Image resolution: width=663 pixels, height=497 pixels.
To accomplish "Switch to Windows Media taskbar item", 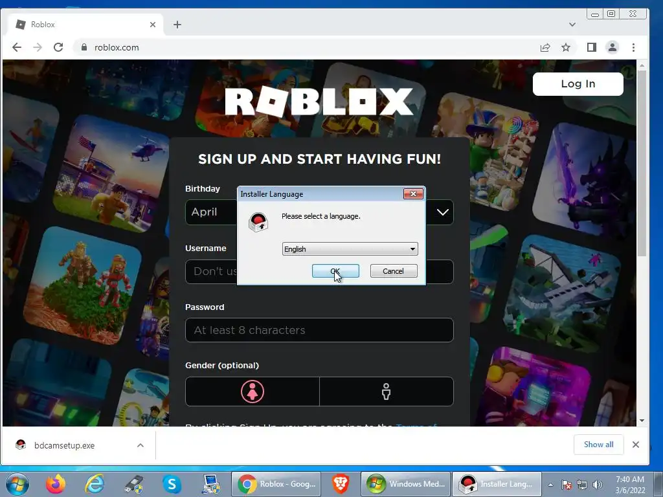I will [x=406, y=484].
